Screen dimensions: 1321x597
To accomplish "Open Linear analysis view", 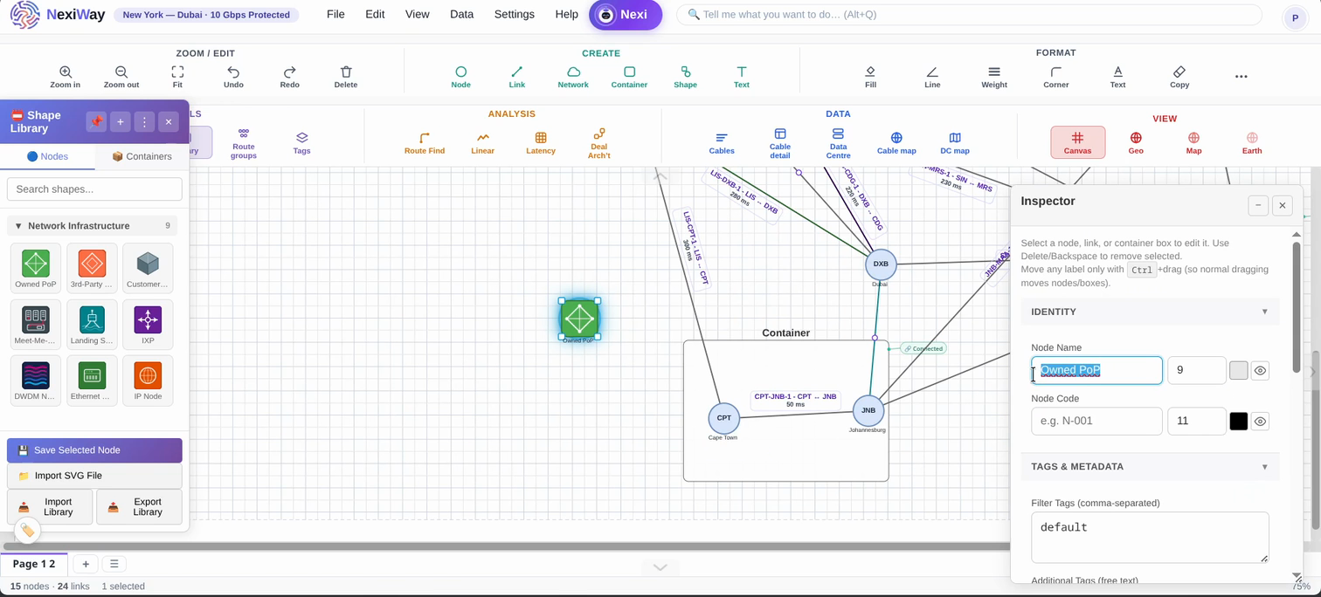I will pos(482,143).
